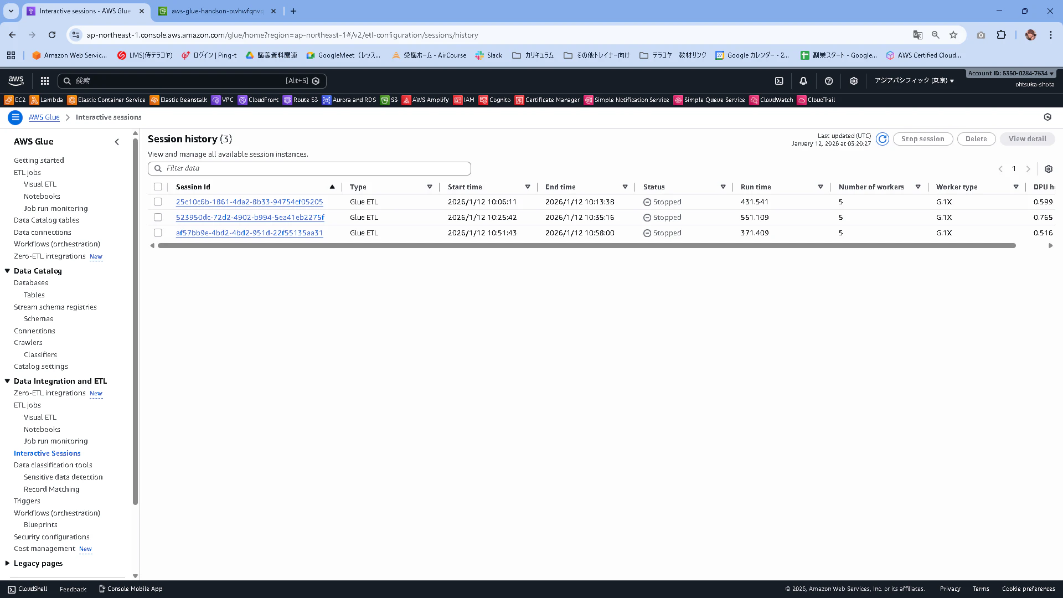Click the AWS Glue breadcrumb link
The height and width of the screenshot is (598, 1063).
(44, 117)
